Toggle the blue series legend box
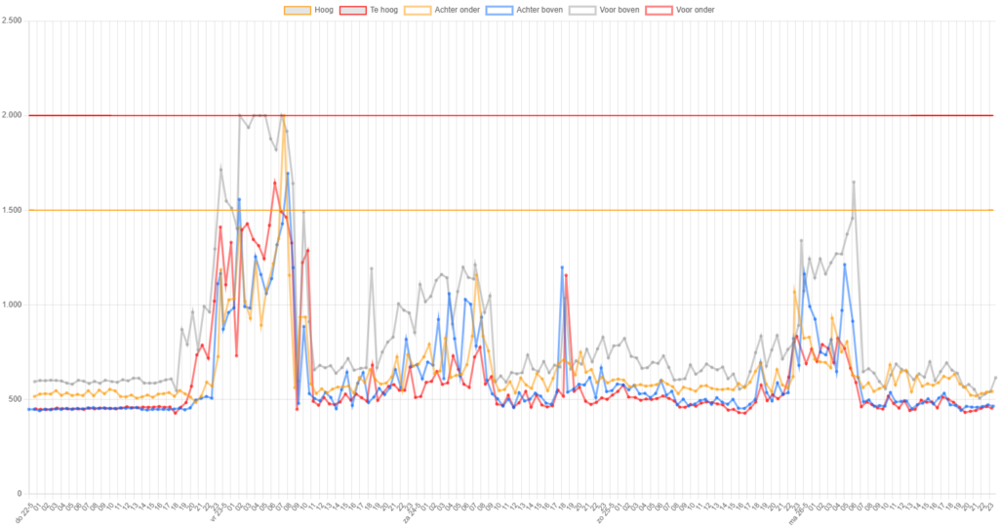 pyautogui.click(x=499, y=10)
